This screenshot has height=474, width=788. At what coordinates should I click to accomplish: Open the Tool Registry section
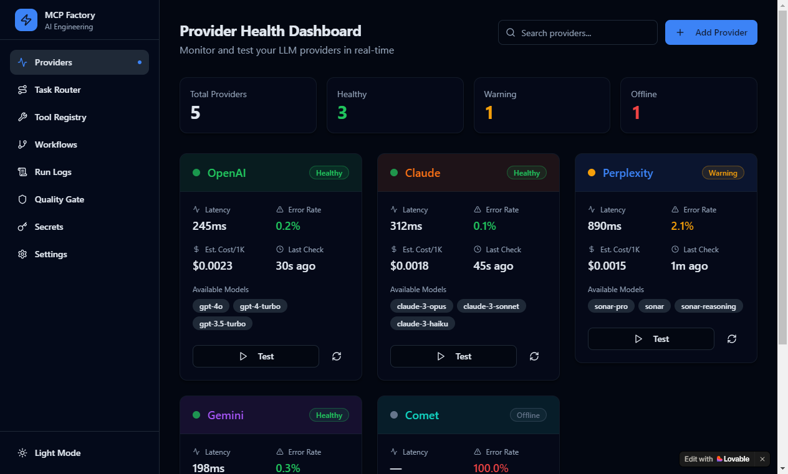80,117
